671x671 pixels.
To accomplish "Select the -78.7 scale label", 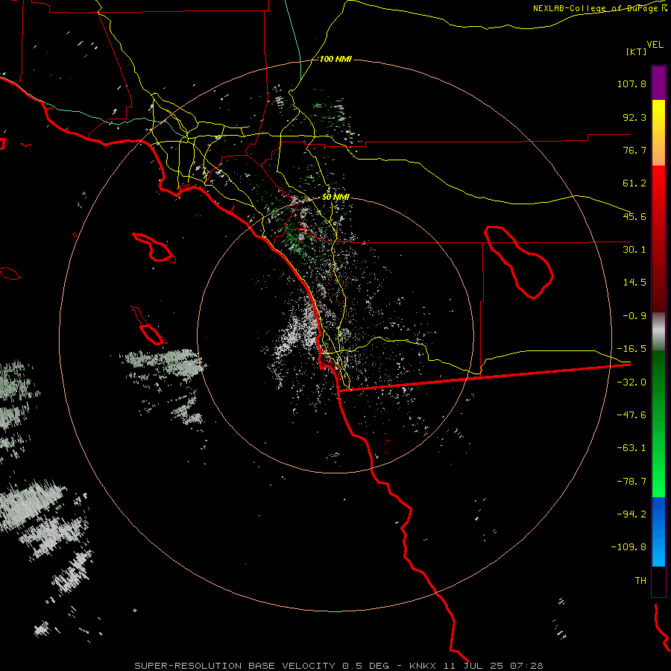I will pyautogui.click(x=631, y=482).
